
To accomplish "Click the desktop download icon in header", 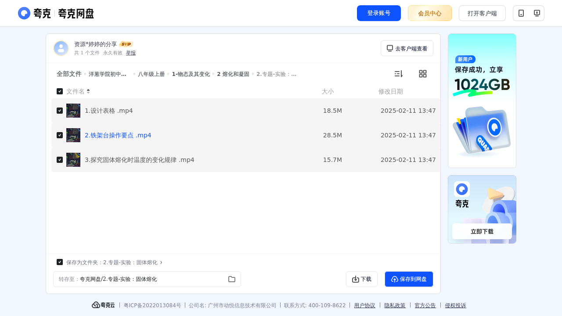I will [537, 13].
